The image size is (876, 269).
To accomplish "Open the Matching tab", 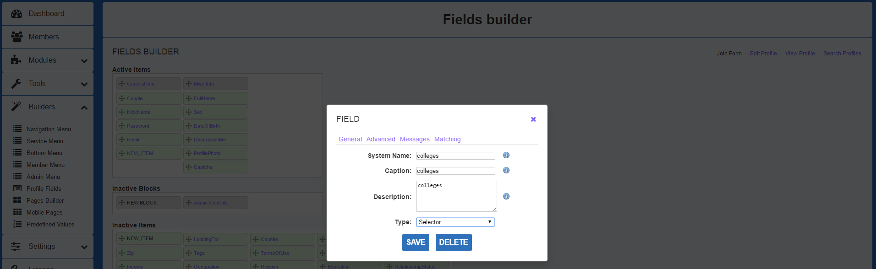I will tap(447, 139).
